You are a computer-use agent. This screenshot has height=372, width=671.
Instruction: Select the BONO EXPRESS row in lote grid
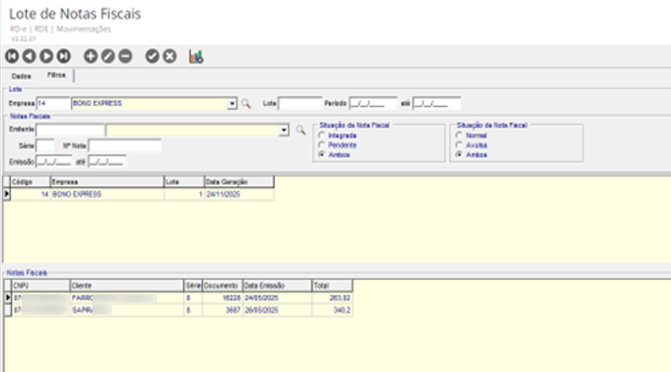pos(139,194)
